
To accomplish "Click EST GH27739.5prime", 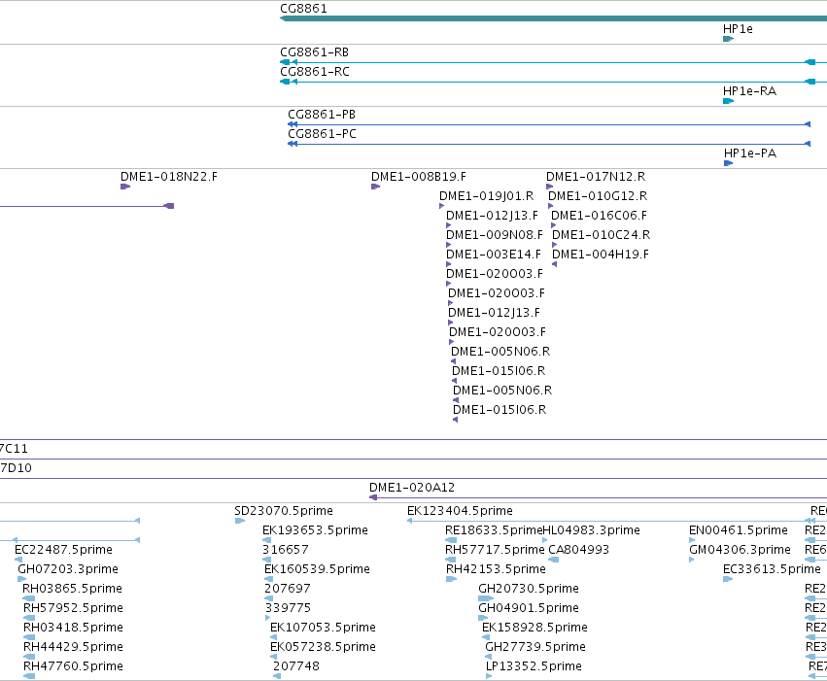I will (489, 658).
